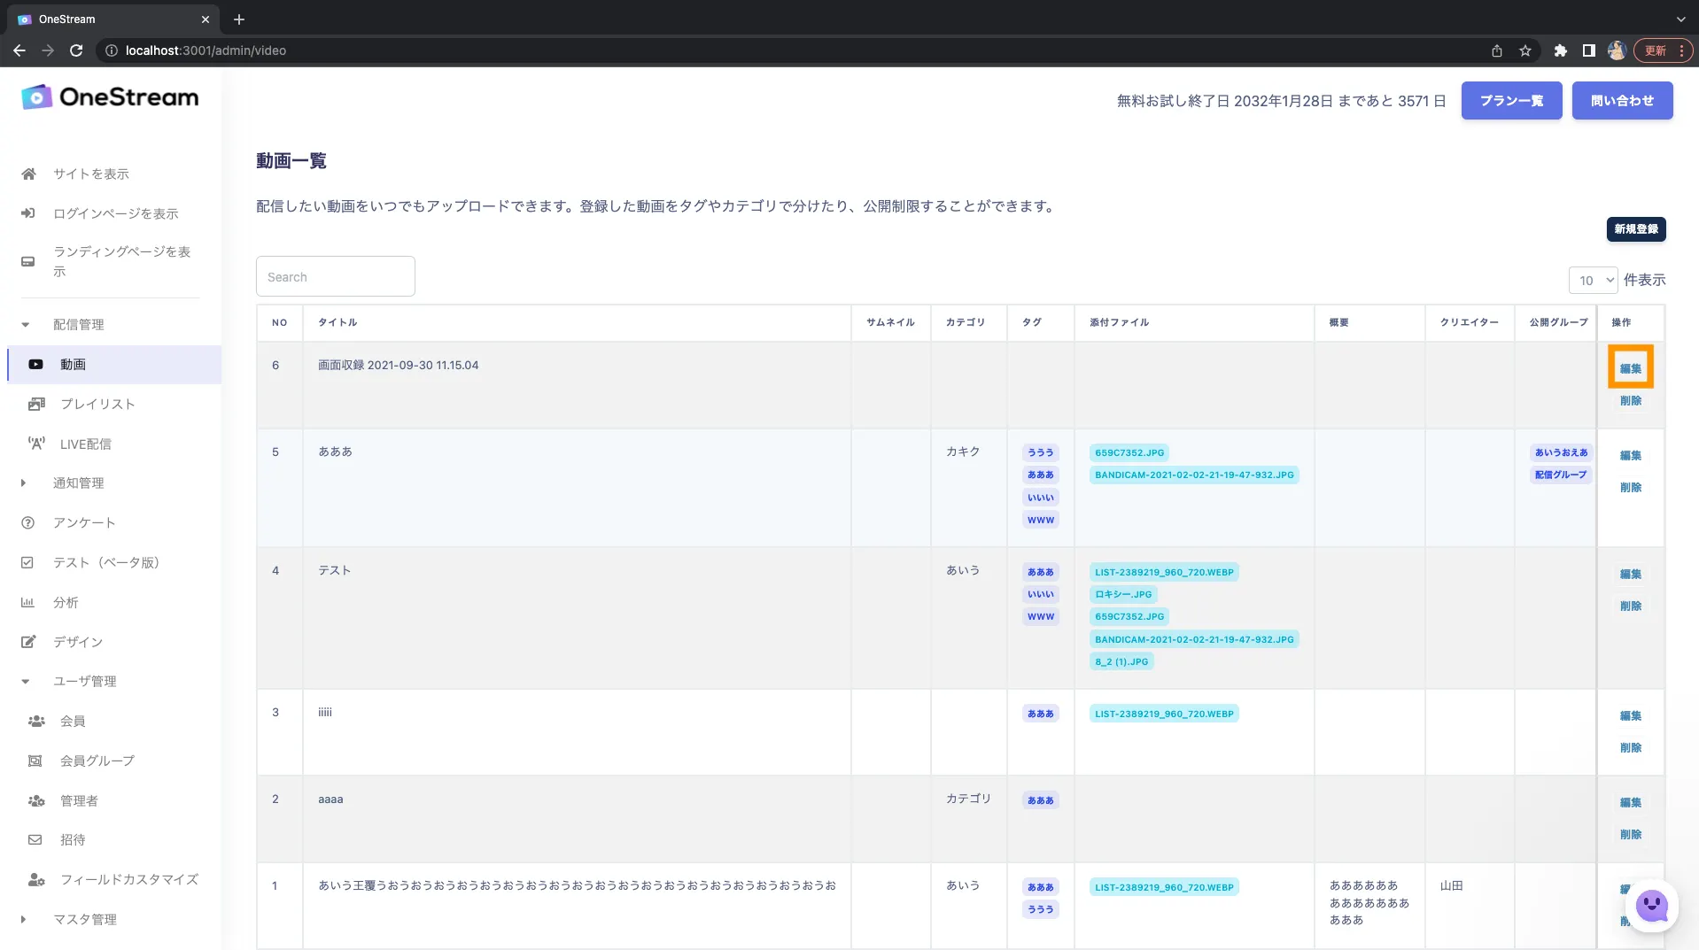Click the 問い合わせ button
The image size is (1699, 950).
click(x=1622, y=100)
